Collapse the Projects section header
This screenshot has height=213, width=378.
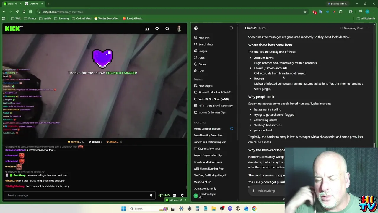pyautogui.click(x=198, y=80)
